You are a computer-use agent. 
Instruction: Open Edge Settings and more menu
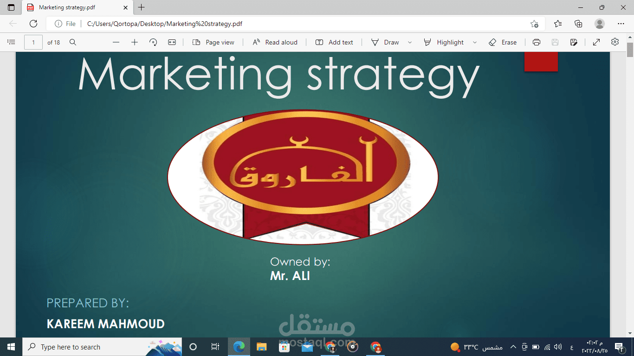621,24
